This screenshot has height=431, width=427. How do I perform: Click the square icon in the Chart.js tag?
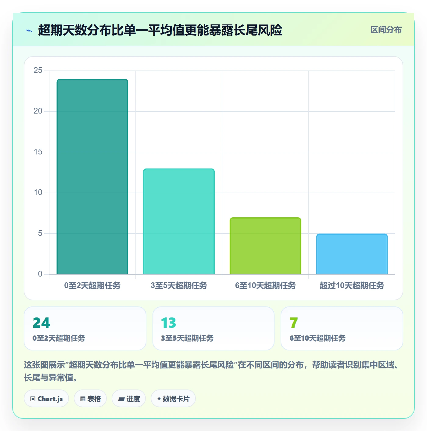coord(33,399)
